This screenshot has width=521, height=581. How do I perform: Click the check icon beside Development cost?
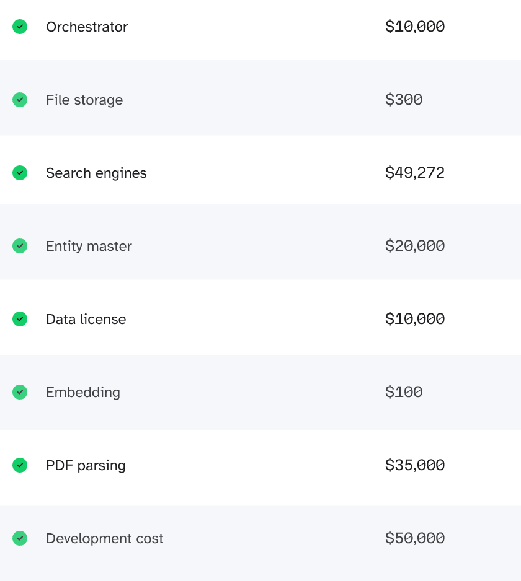click(x=20, y=538)
